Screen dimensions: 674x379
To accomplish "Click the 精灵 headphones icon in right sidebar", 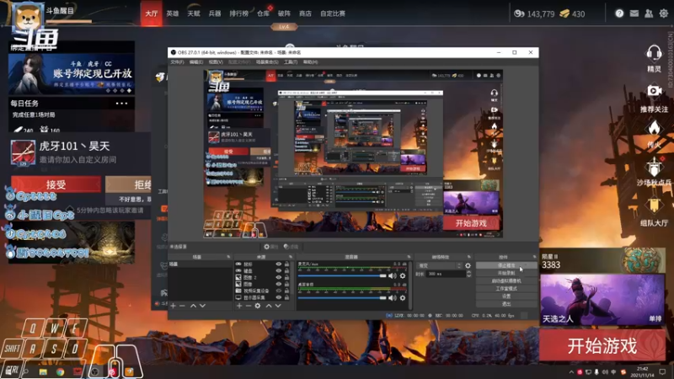I will 654,54.
